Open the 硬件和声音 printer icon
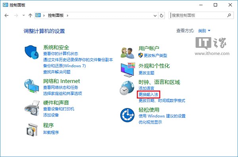 (32, 108)
